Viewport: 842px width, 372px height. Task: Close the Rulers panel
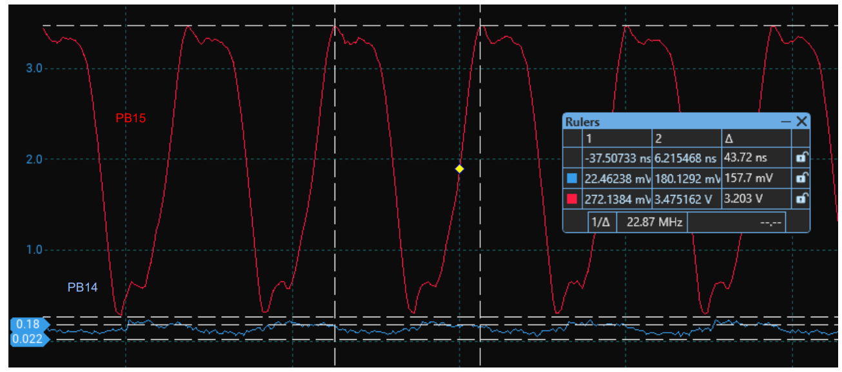[x=801, y=122]
